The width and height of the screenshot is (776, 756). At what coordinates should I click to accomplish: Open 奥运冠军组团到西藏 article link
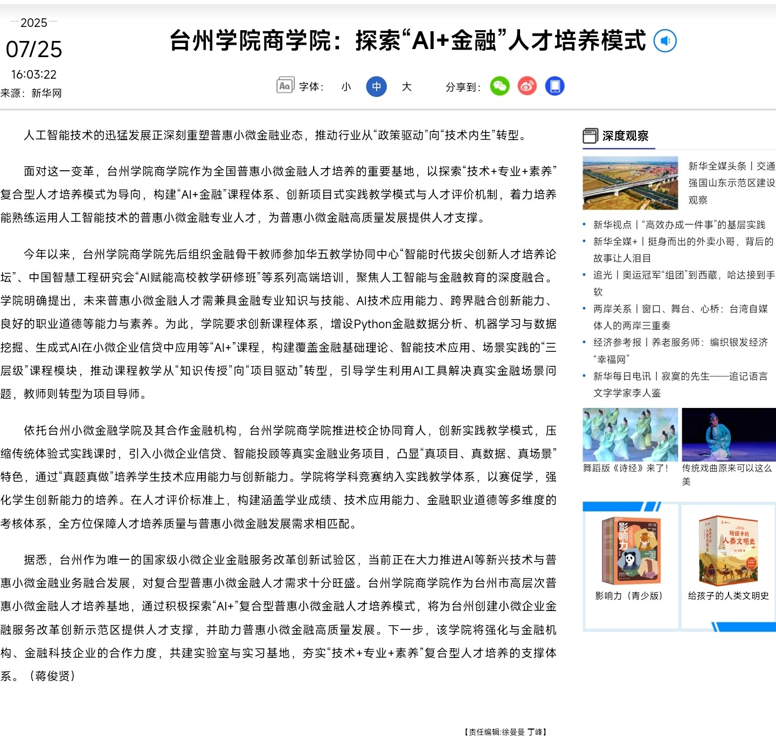(684, 275)
